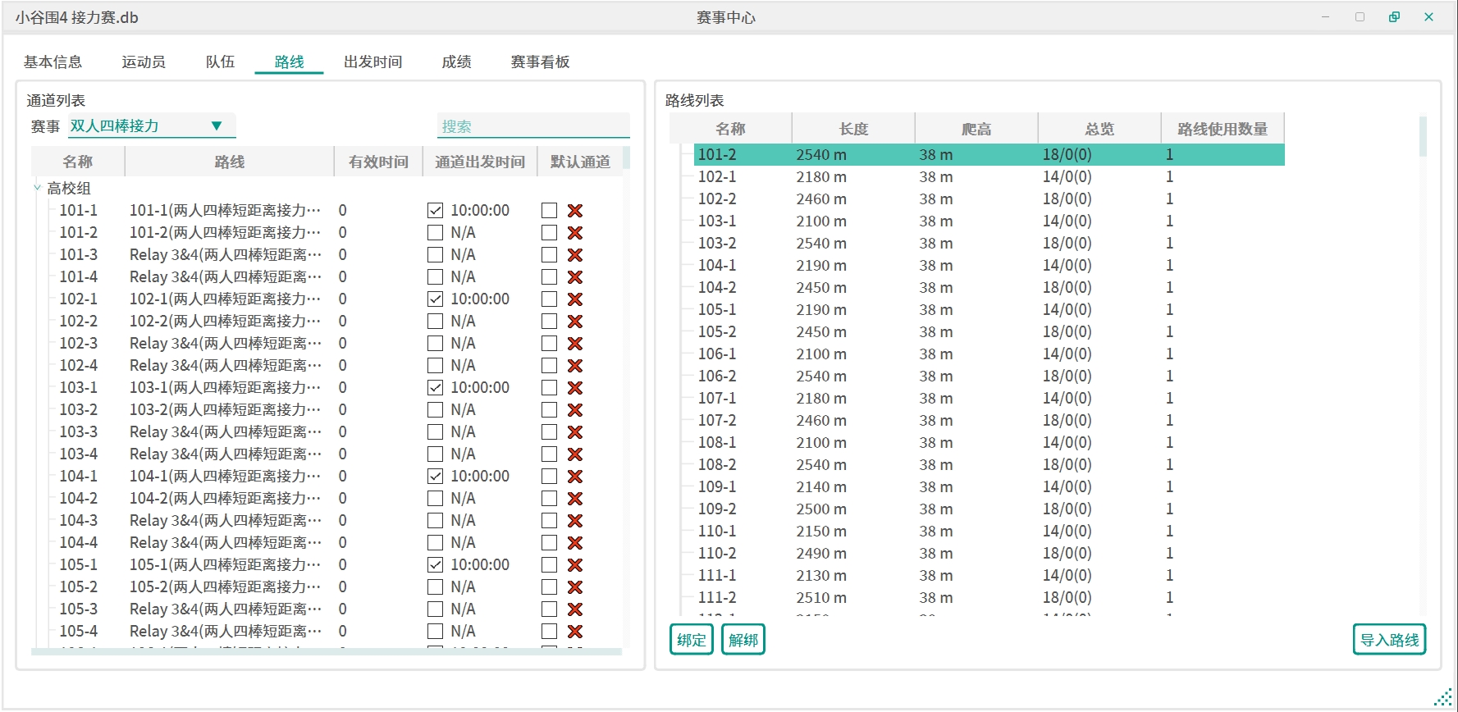Delete lane 102-3 using its red X

(x=575, y=344)
